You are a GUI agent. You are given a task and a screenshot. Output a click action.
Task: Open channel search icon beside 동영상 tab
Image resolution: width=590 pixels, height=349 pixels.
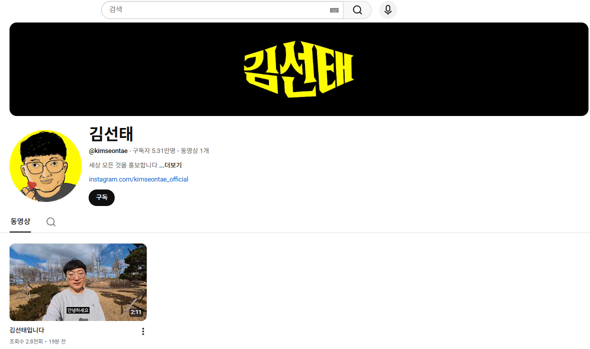tap(51, 222)
